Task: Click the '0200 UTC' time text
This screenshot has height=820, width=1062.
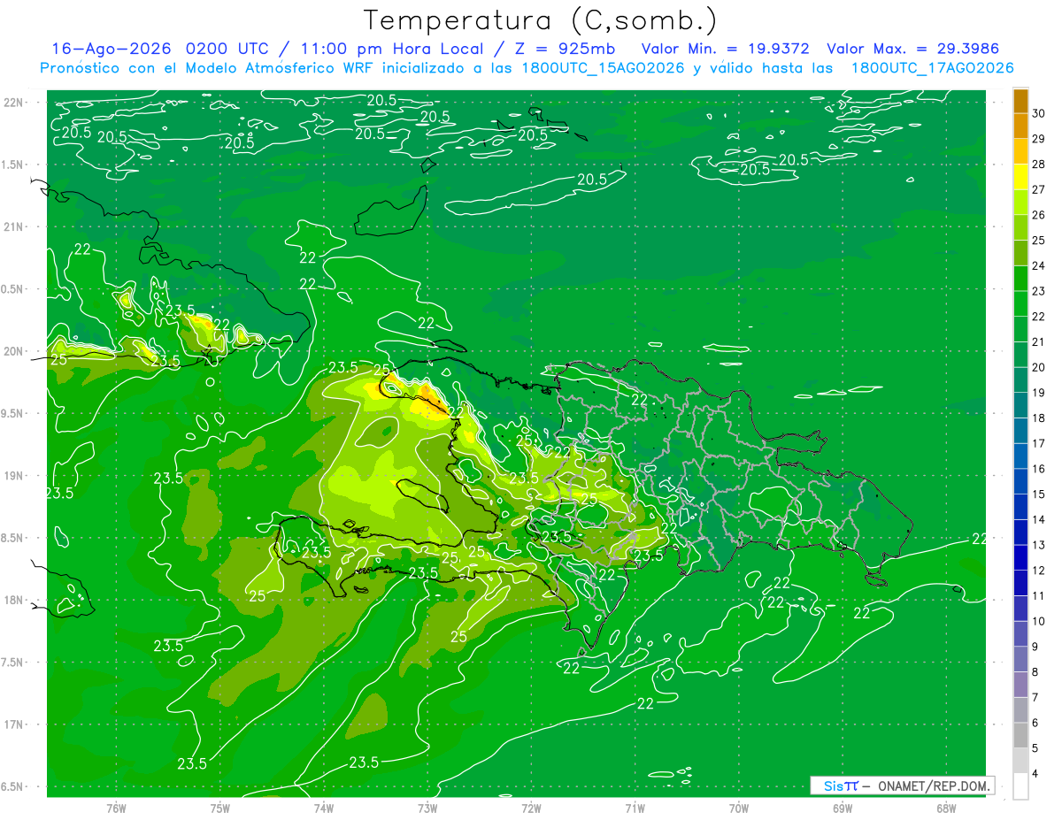Action: 227,49
